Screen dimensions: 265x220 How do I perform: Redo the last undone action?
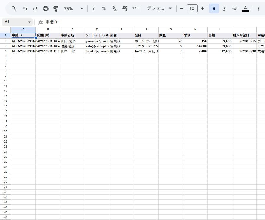35,8
